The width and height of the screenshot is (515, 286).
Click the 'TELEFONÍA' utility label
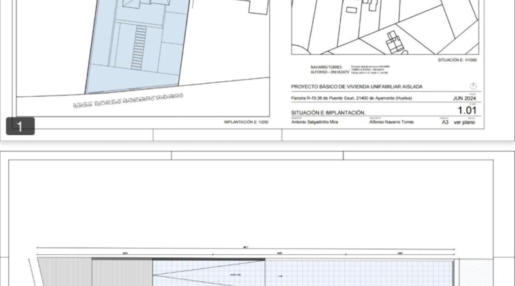coord(83,105)
